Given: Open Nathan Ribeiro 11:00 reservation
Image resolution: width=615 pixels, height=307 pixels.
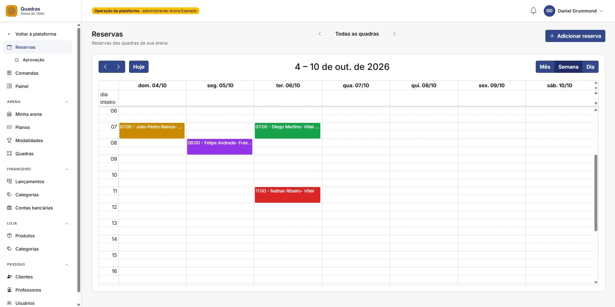Looking at the screenshot, I should point(288,195).
